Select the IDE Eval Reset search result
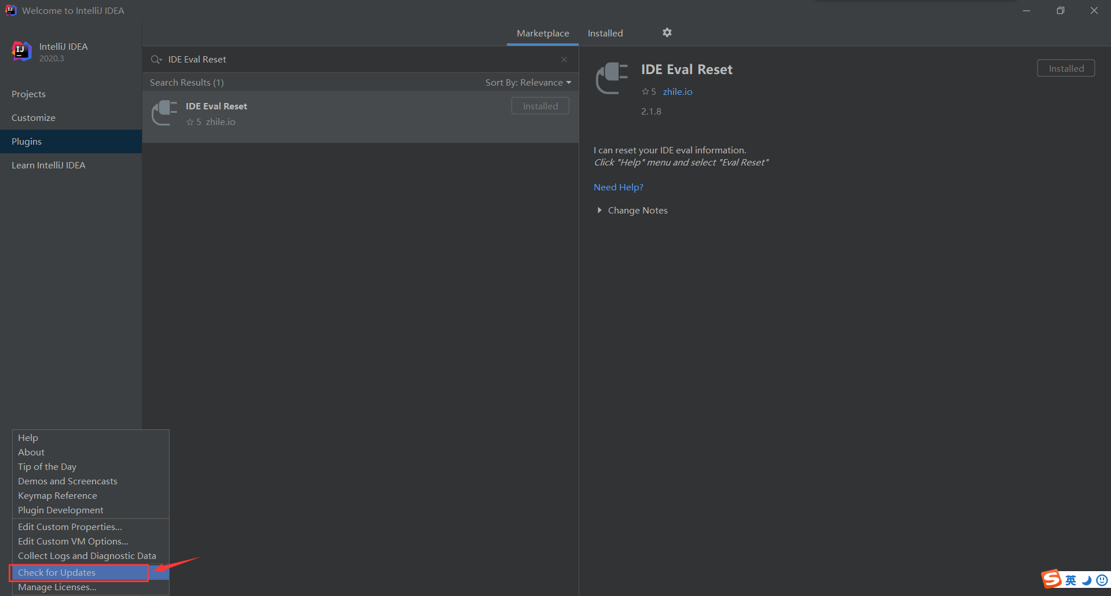Viewport: 1111px width, 596px height. coord(360,116)
